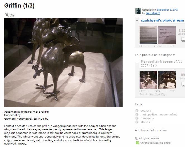Click globe icon beside scenery tag

click(x=137, y=111)
